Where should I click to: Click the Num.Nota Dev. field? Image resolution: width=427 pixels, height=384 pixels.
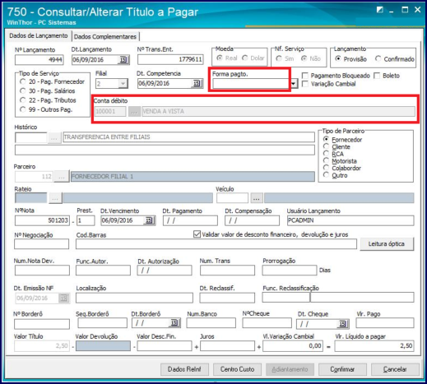[42, 271]
